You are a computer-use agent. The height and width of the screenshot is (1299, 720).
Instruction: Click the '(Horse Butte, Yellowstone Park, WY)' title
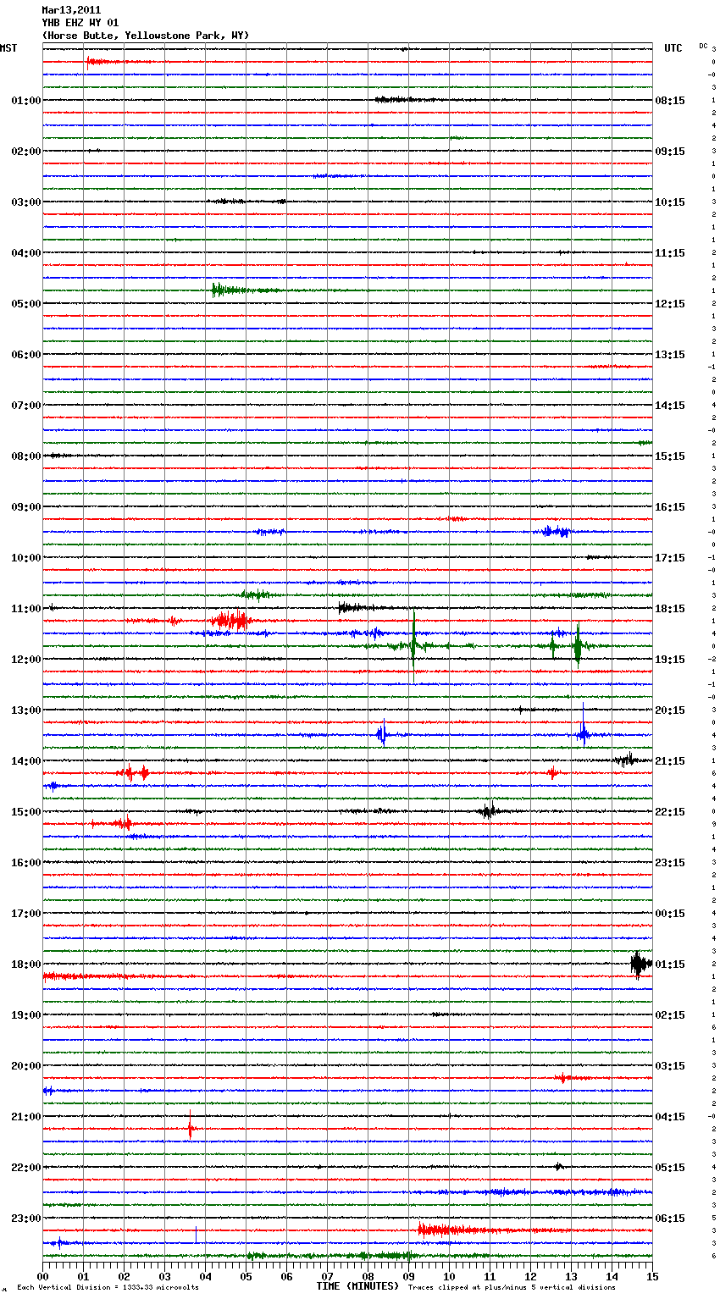click(146, 36)
